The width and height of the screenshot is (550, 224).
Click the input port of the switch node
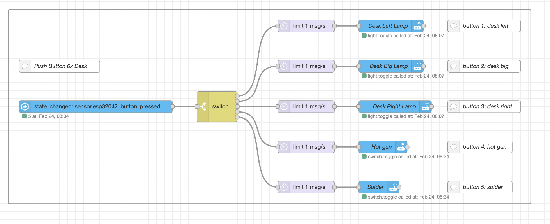coord(197,106)
